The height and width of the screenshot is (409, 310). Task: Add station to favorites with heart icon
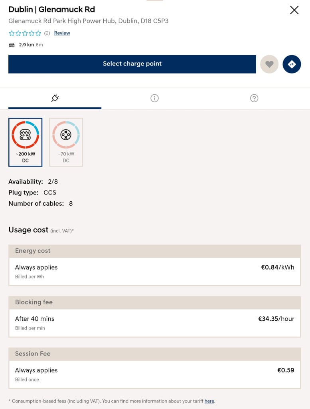[x=269, y=64]
